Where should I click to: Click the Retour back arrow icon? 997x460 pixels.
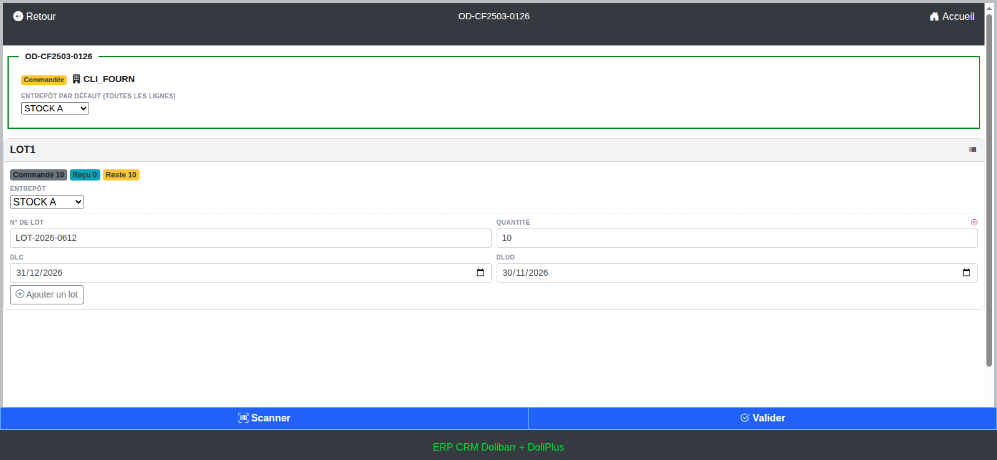tap(18, 16)
